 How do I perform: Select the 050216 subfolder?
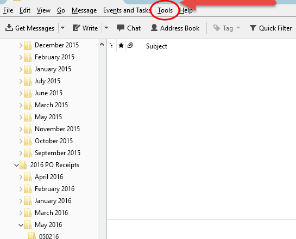[x=49, y=236]
